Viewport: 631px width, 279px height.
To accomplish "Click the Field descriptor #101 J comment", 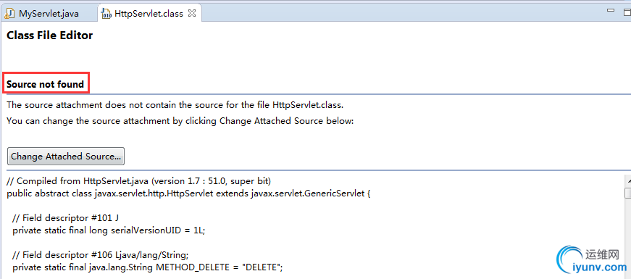I will click(x=66, y=218).
